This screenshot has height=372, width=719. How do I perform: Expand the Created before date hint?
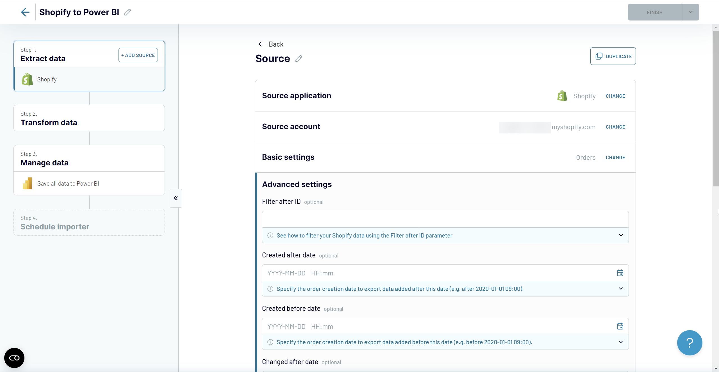click(621, 342)
